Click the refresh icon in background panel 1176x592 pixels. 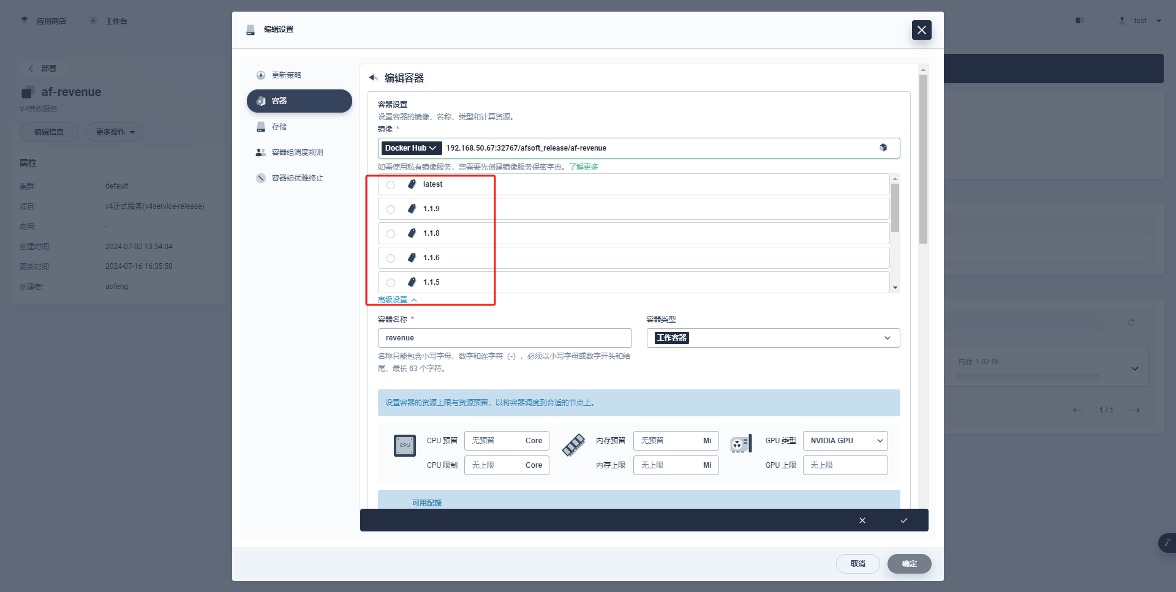pos(1131,322)
